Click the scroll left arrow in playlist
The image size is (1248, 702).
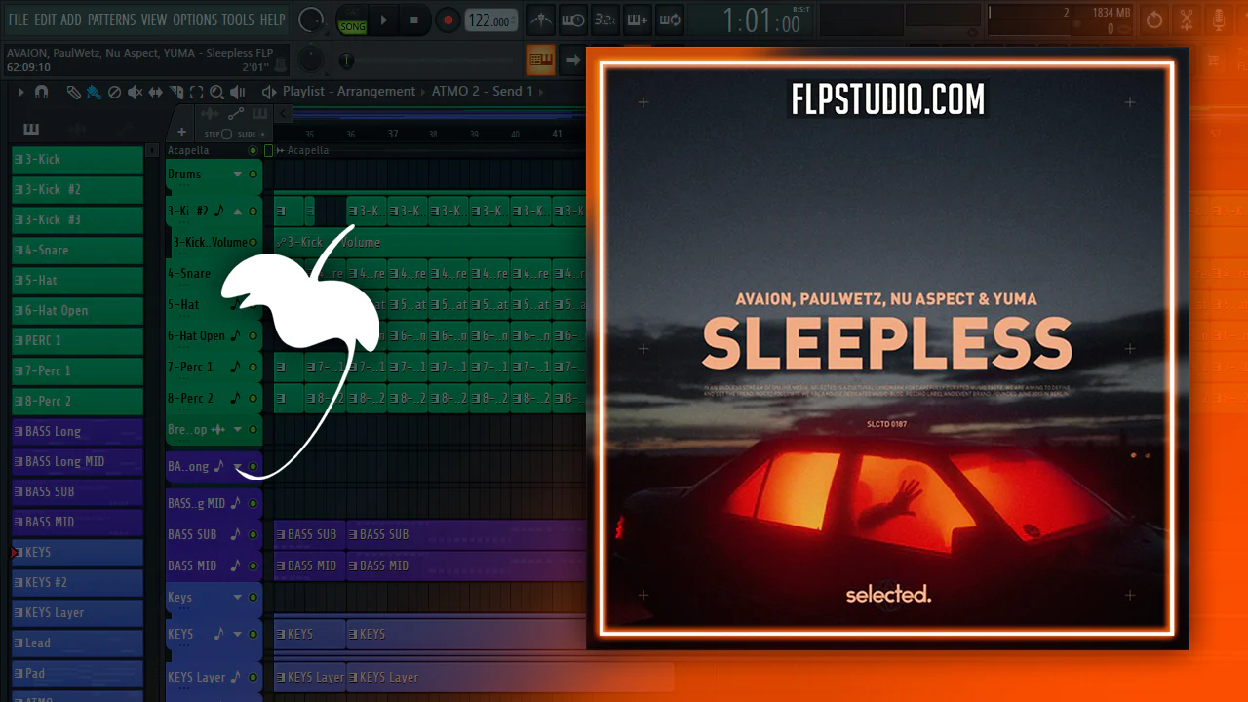284,114
